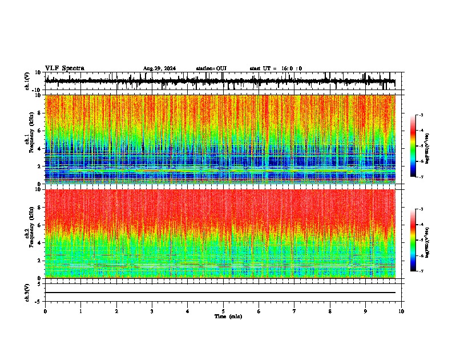
Task: Click the 8 tick label on time axis
Action: 330,311
